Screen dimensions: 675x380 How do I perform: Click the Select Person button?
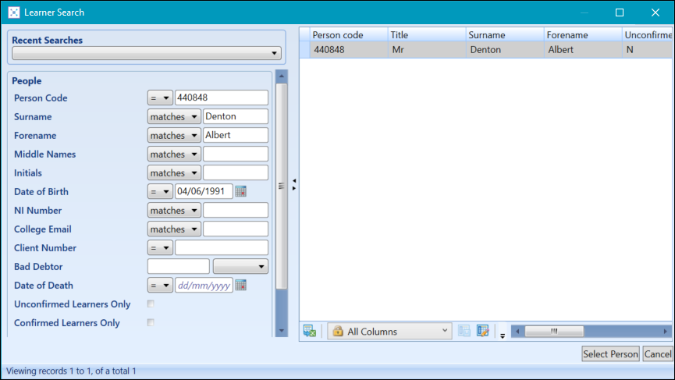tap(610, 353)
